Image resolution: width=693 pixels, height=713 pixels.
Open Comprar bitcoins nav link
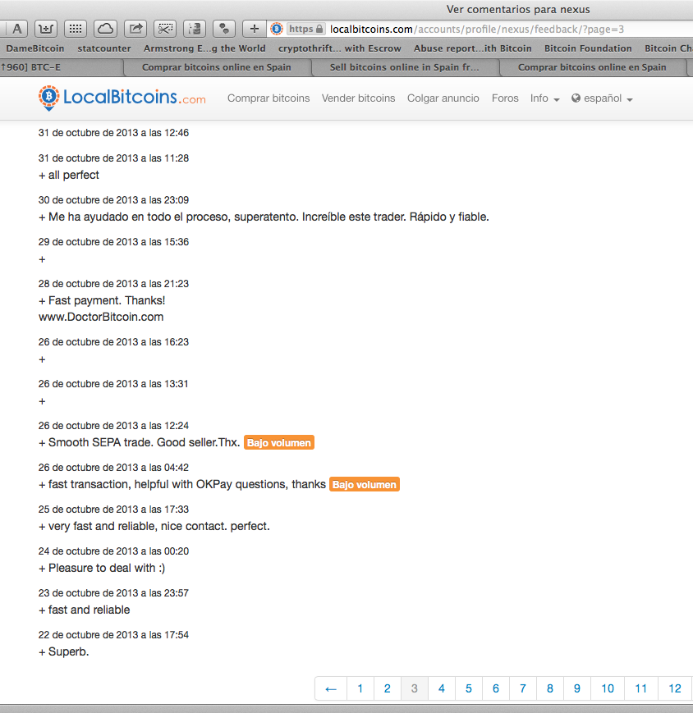(x=268, y=98)
